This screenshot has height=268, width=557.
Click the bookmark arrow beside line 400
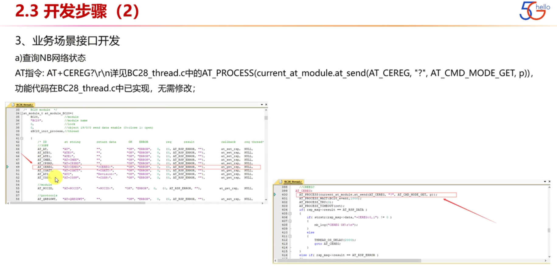(275, 194)
